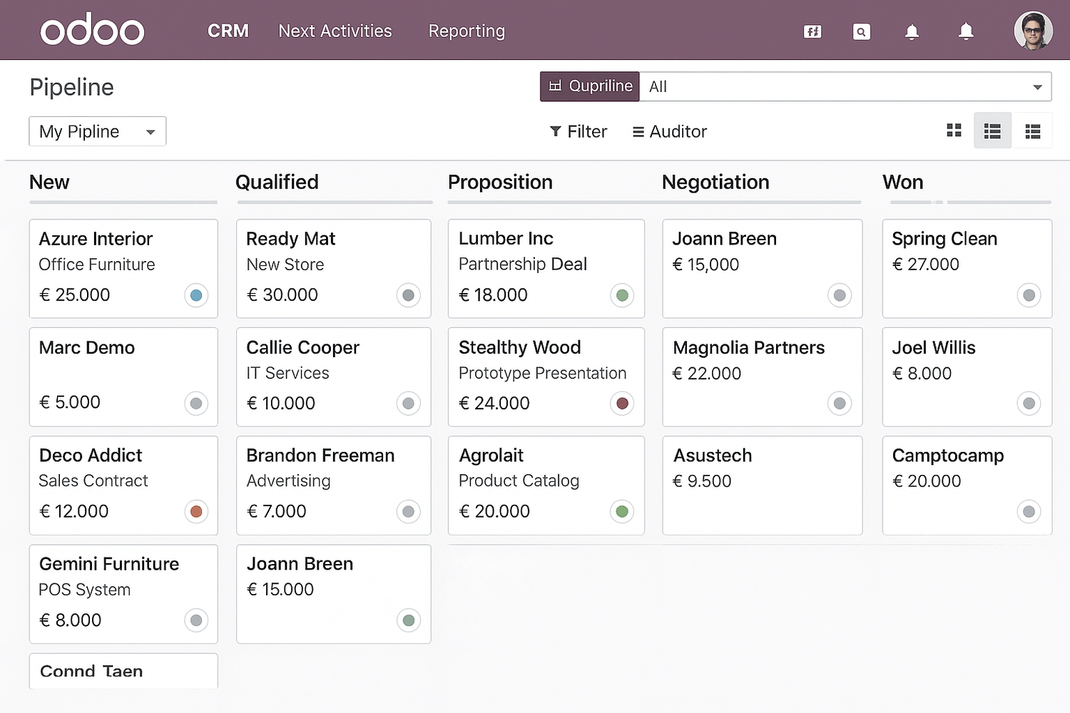Open the All dropdown selector
1070x713 pixels.
845,86
